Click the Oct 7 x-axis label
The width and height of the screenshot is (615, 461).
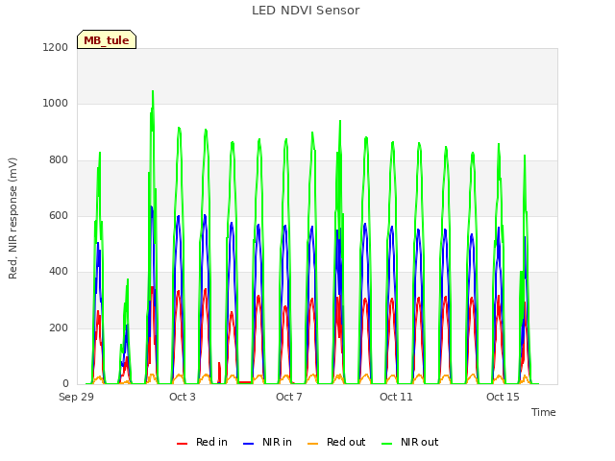289,397
